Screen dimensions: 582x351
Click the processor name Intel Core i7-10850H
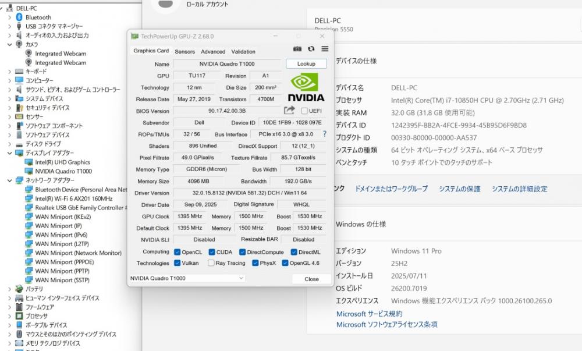(477, 100)
